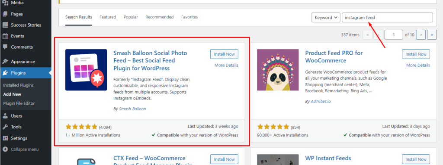
Task: Open Installed Plugins submenu item
Action: (18, 85)
